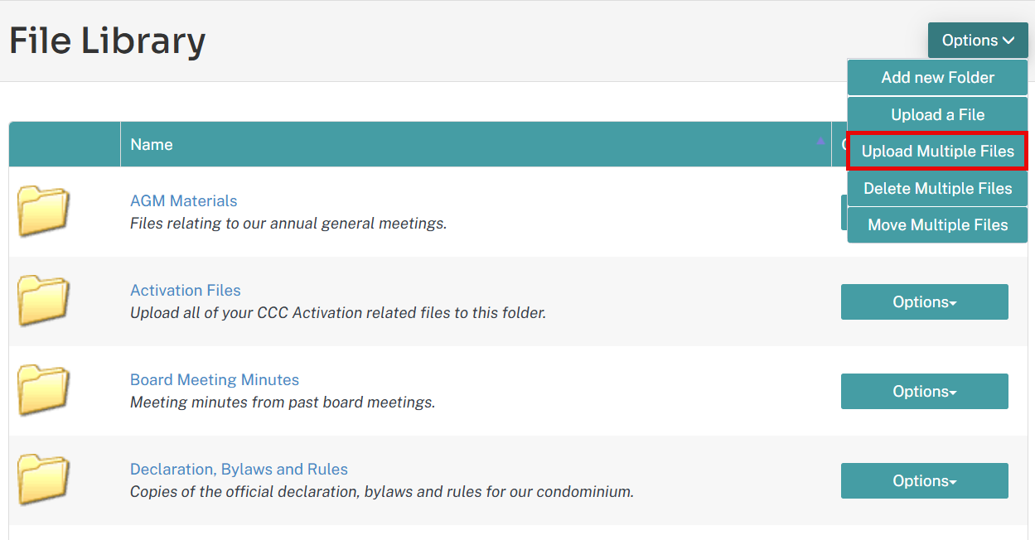Viewport: 1035px width, 540px height.
Task: Open the Board Meeting Minutes link
Action: click(215, 380)
